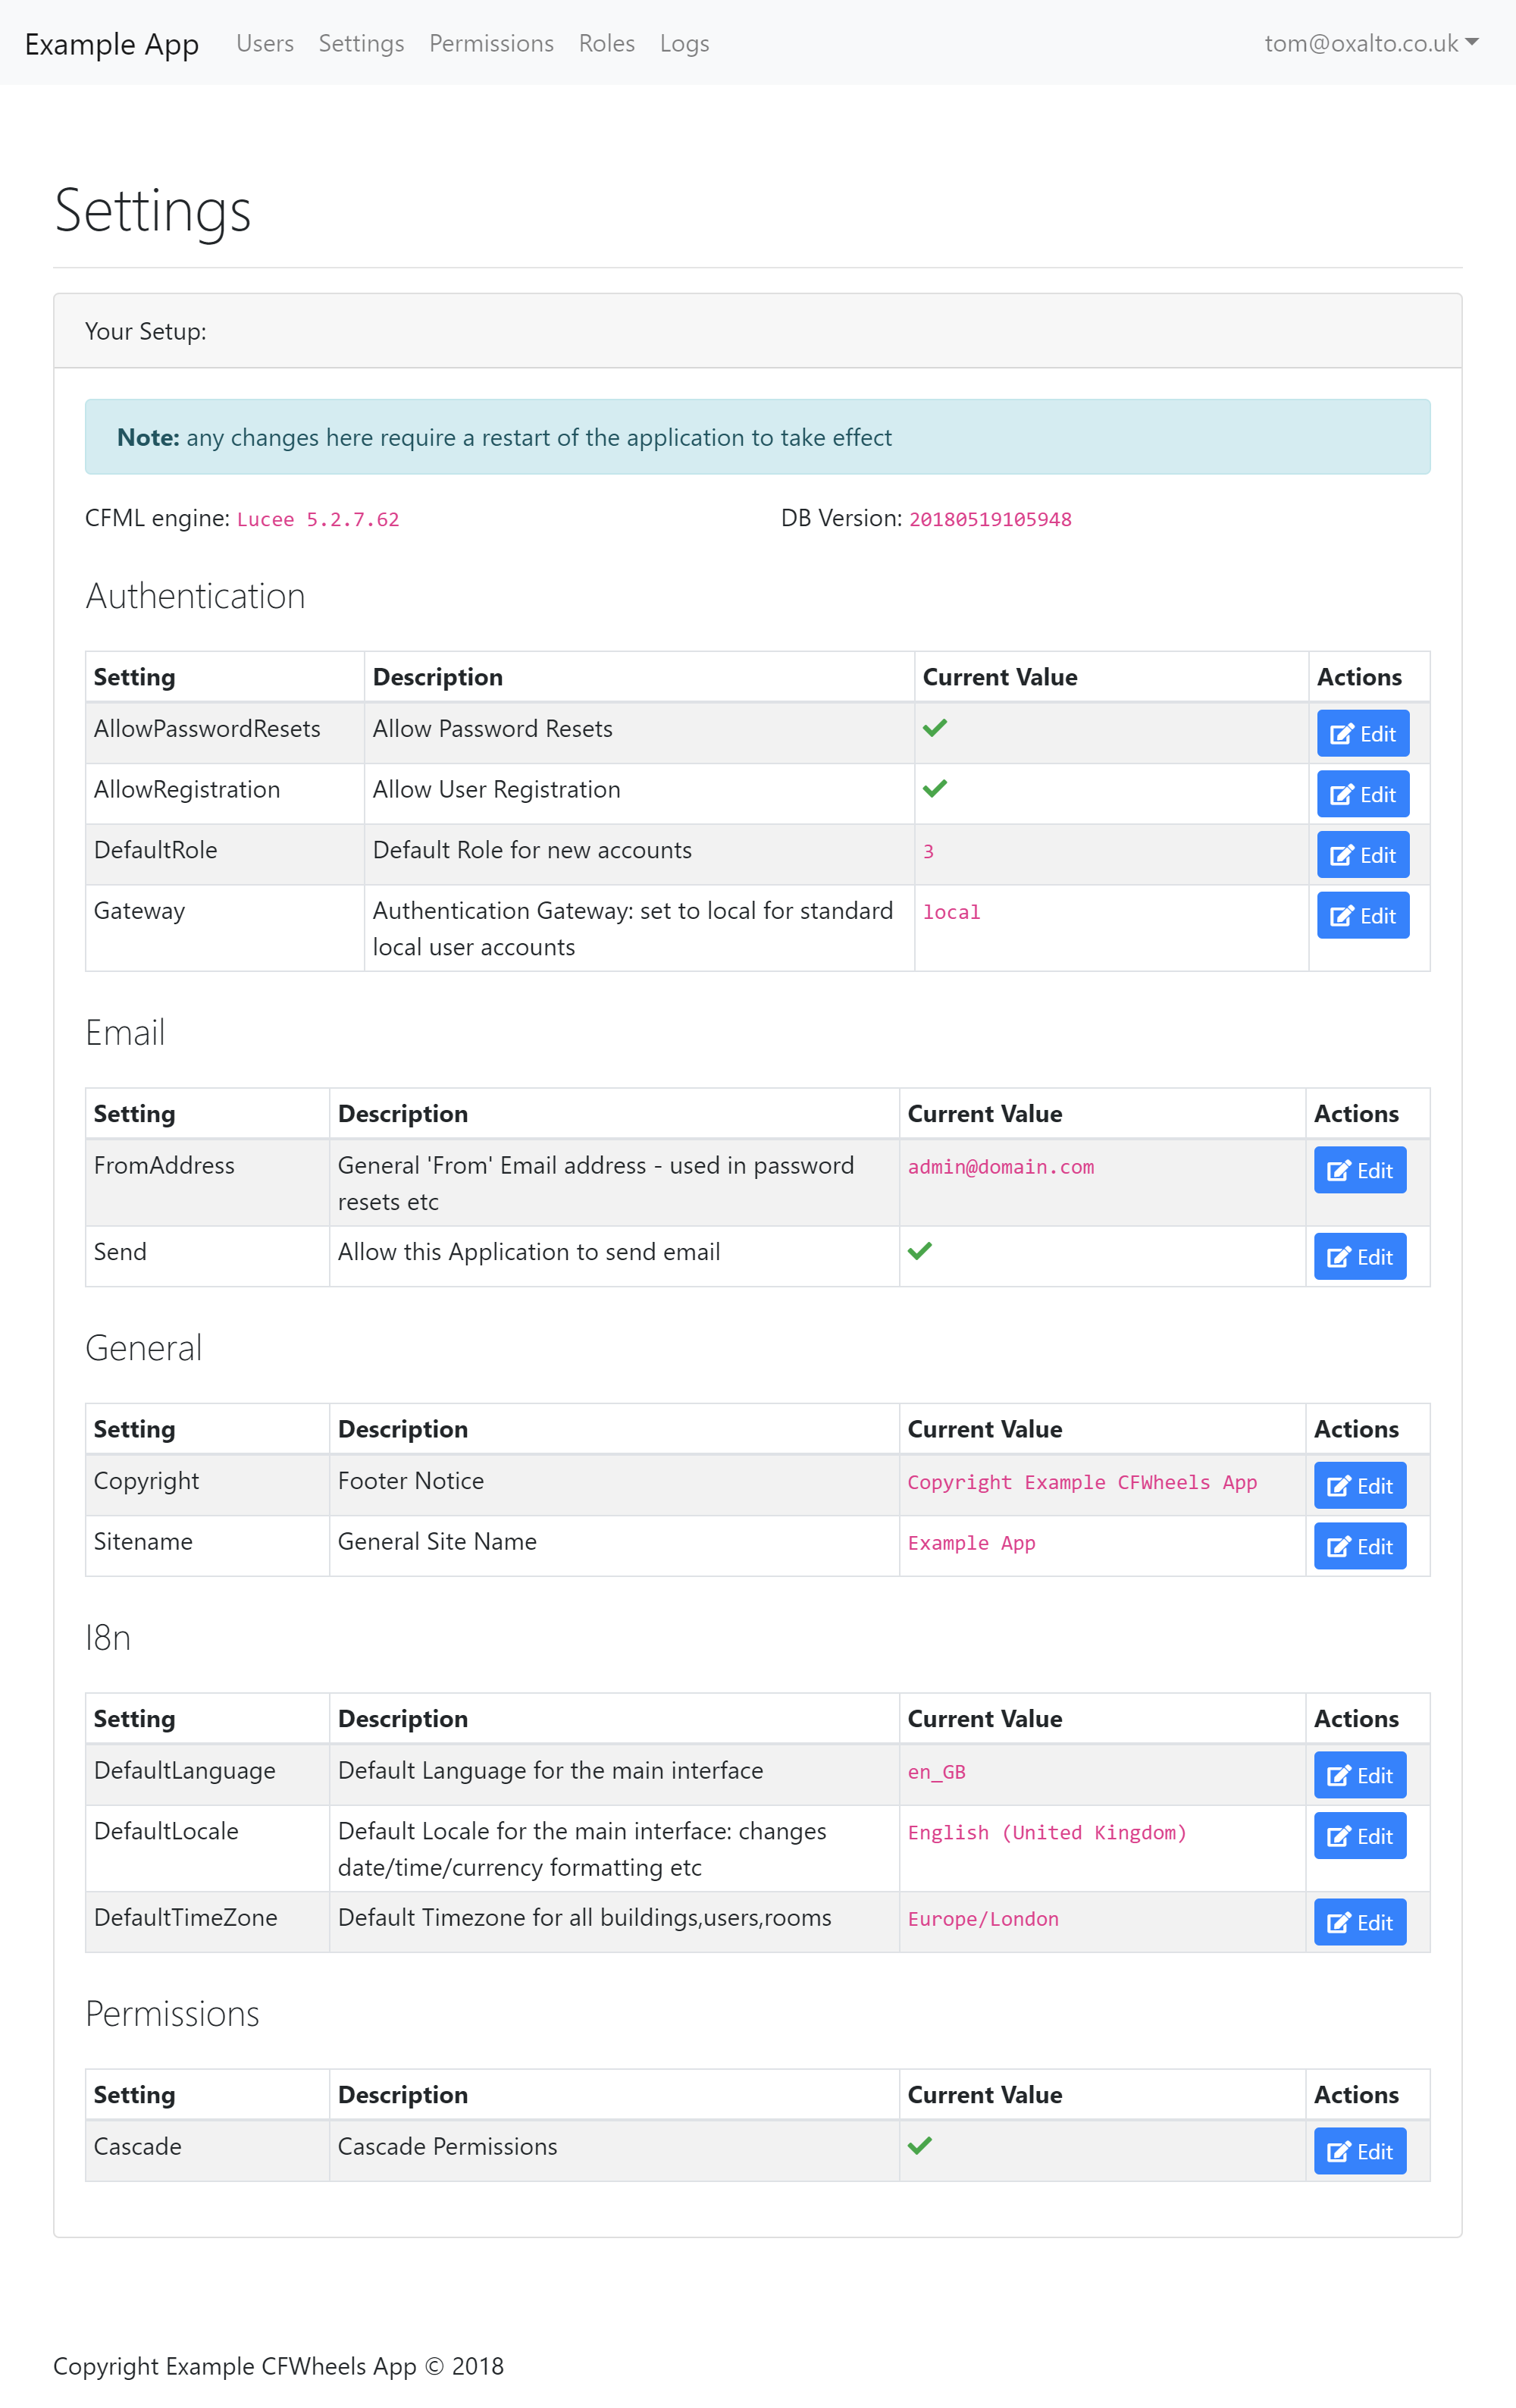Click the green checkmark for the Send email setting

(919, 1251)
